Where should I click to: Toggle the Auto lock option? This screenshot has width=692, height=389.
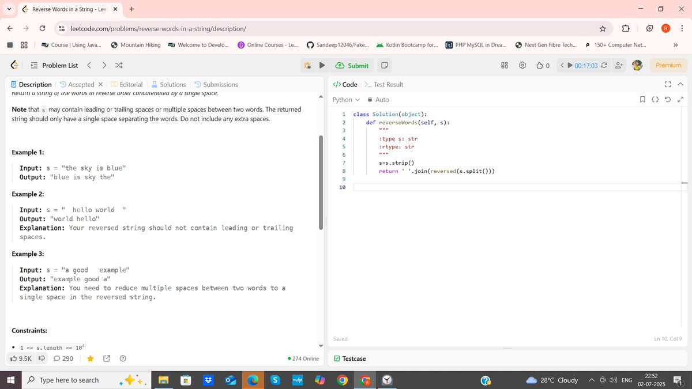coord(378,100)
